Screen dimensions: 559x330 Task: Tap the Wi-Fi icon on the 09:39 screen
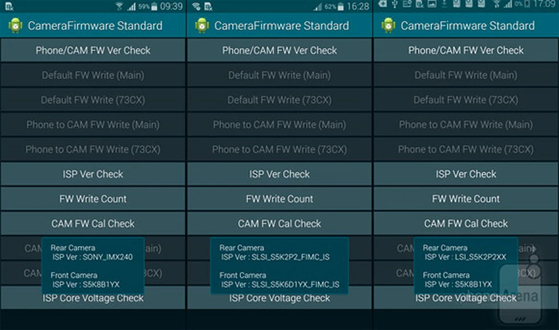click(120, 6)
